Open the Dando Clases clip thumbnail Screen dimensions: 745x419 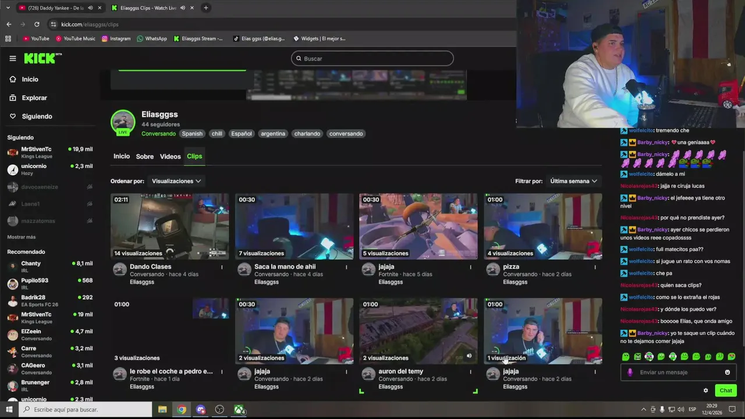click(x=170, y=226)
